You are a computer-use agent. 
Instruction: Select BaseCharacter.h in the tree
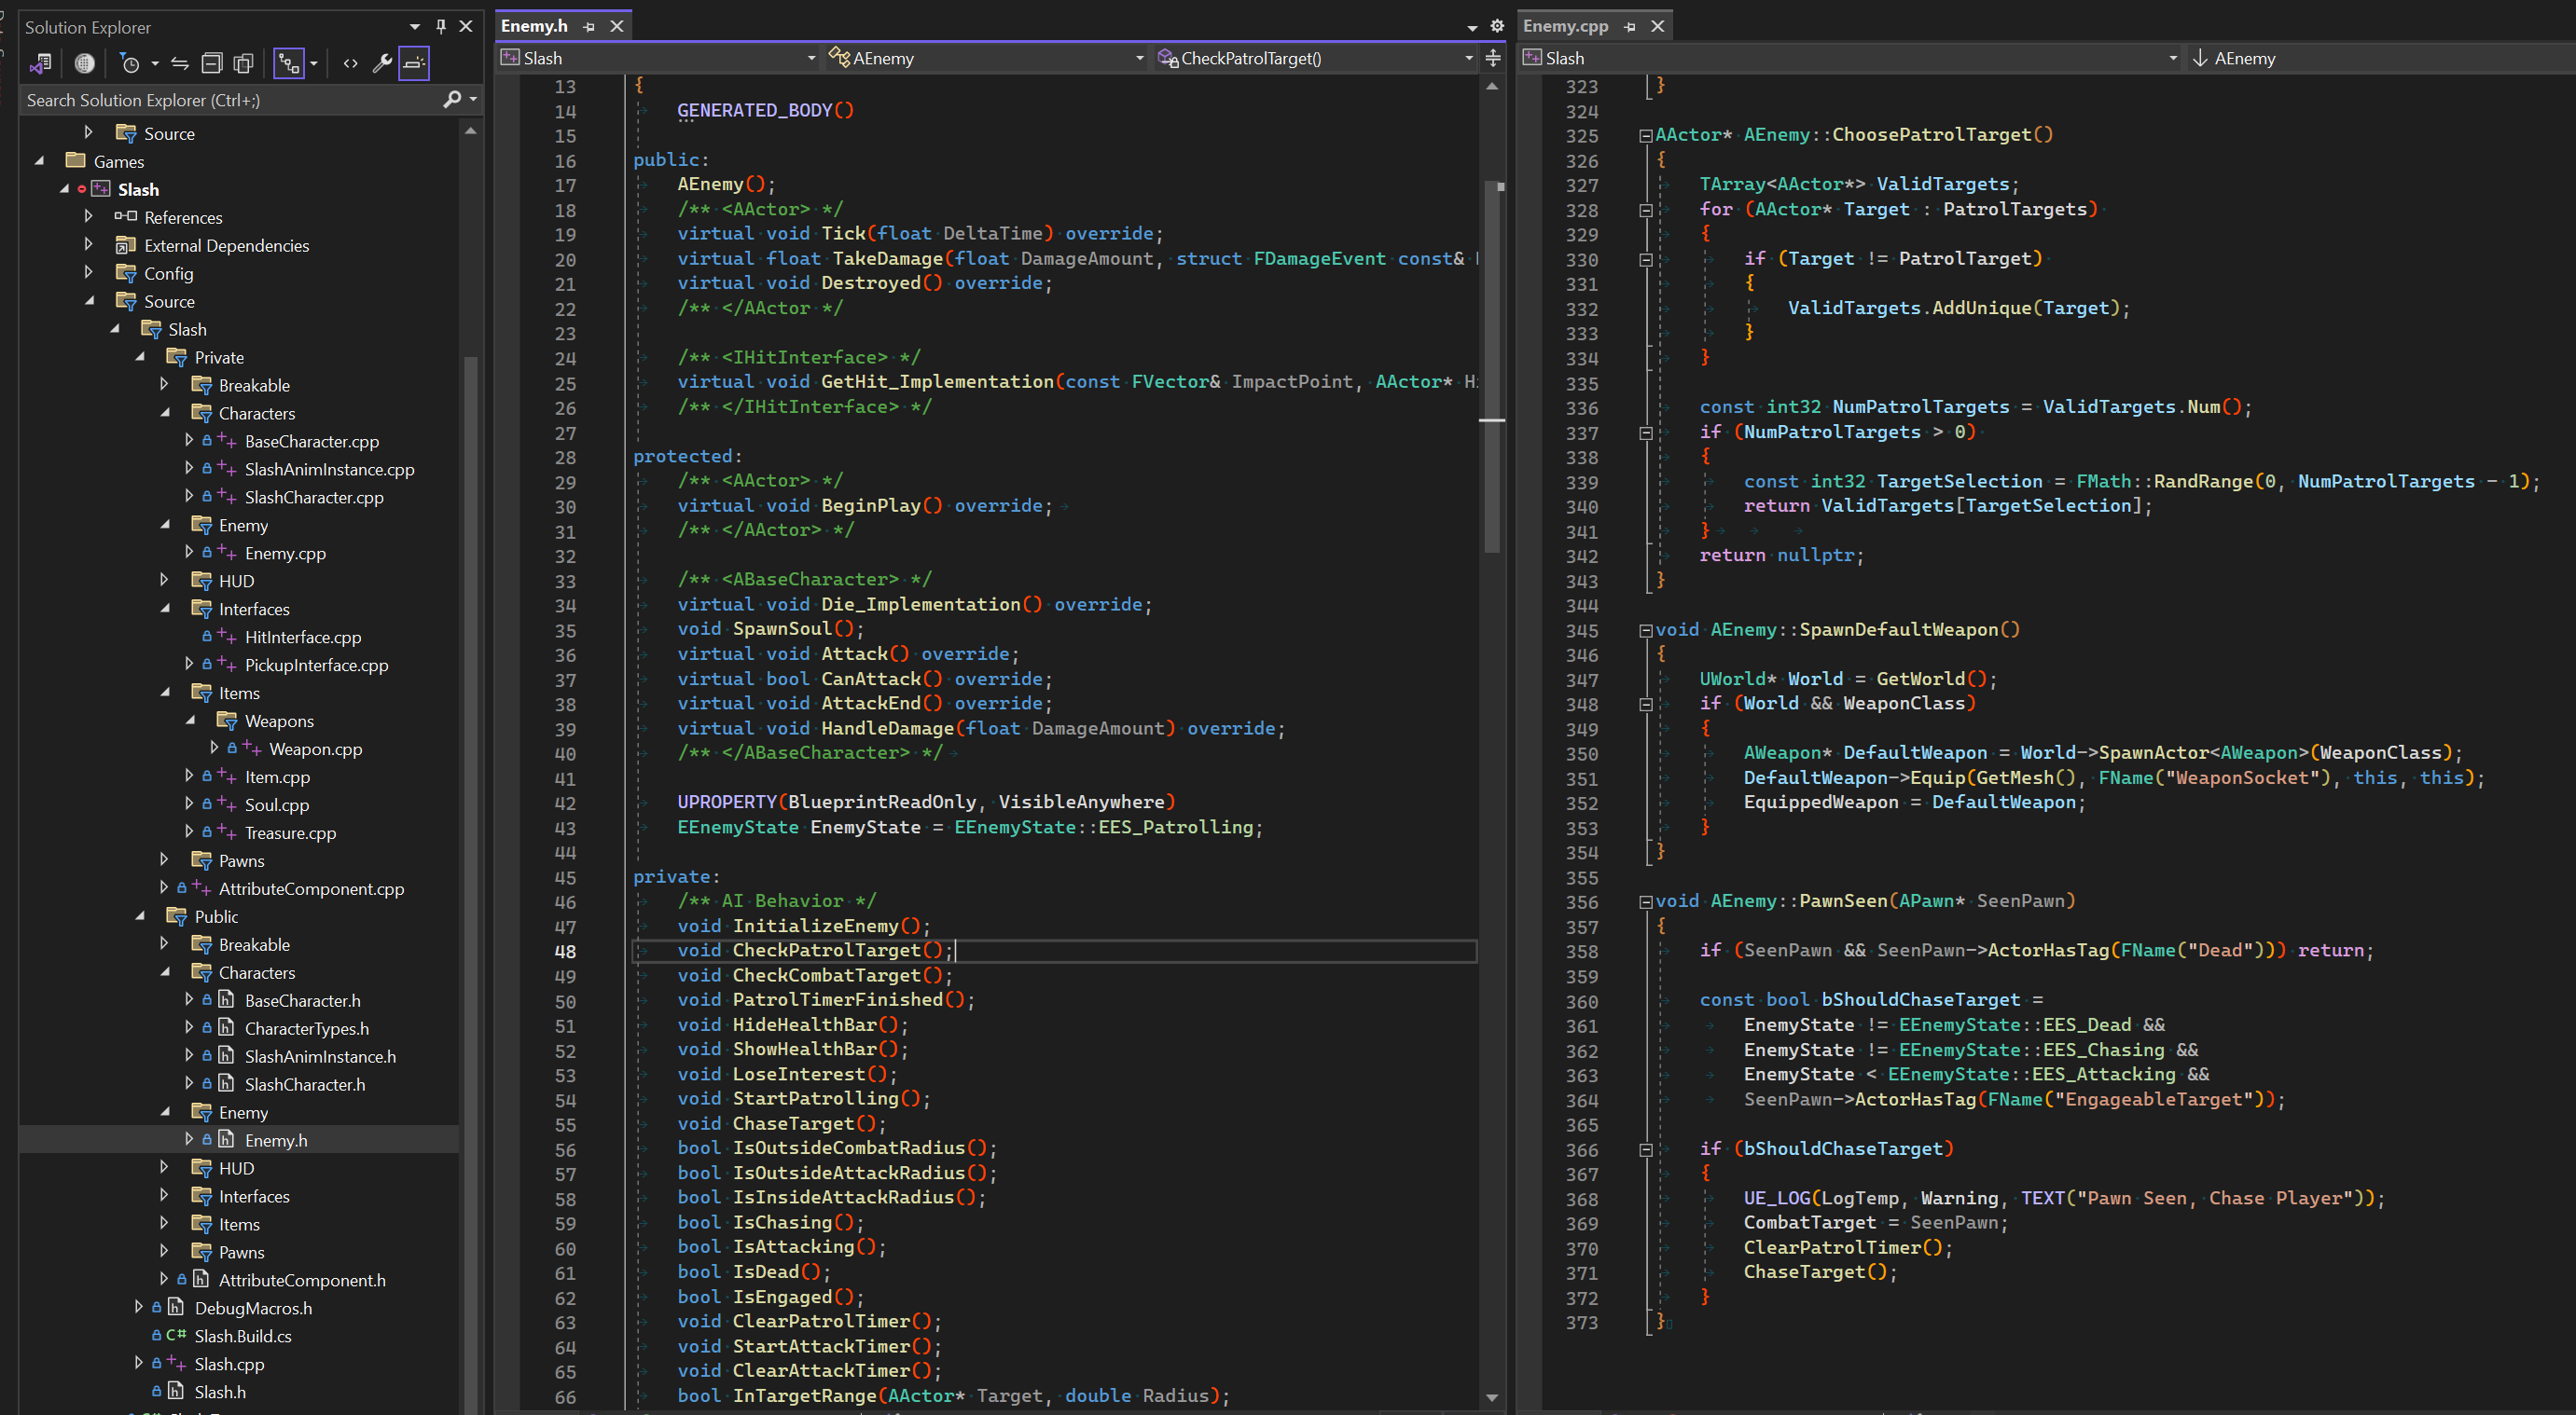tap(303, 1000)
